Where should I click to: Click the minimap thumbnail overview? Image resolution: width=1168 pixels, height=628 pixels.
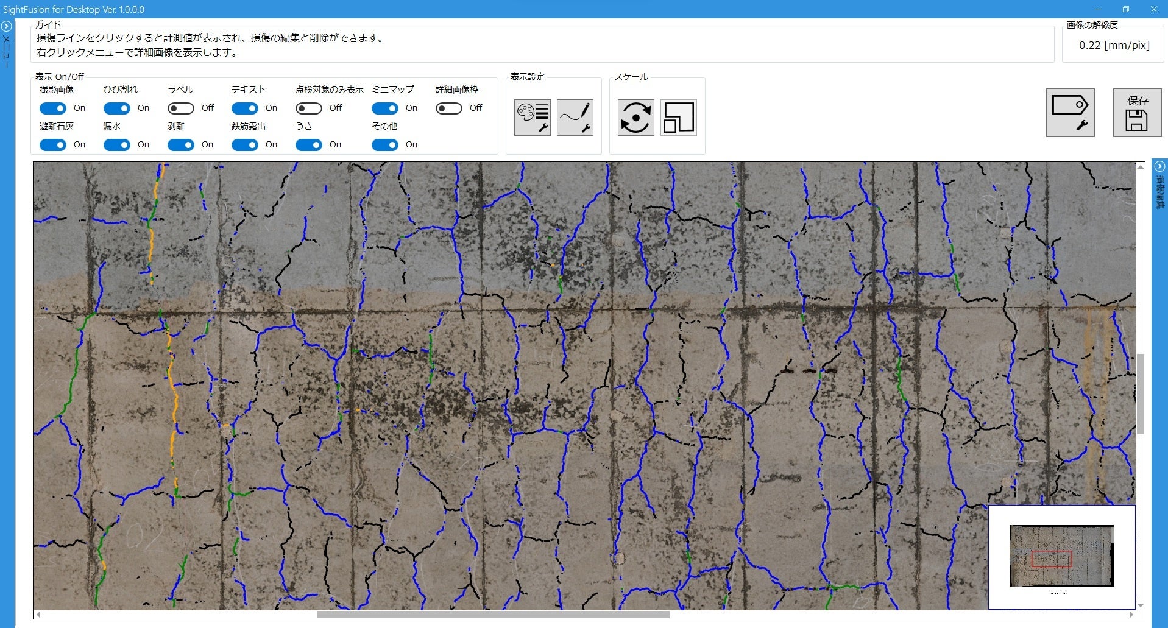click(1061, 557)
